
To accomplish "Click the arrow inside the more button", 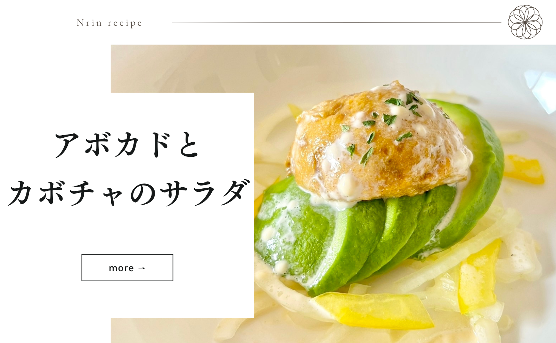I will pos(141,268).
